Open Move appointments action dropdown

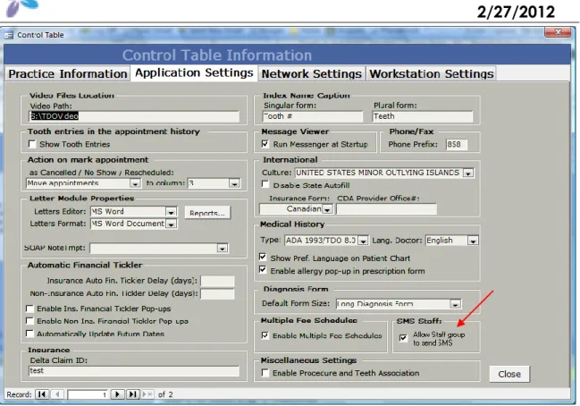[135, 183]
